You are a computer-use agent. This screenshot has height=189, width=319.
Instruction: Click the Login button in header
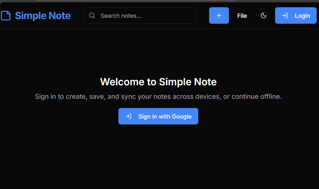point(296,15)
